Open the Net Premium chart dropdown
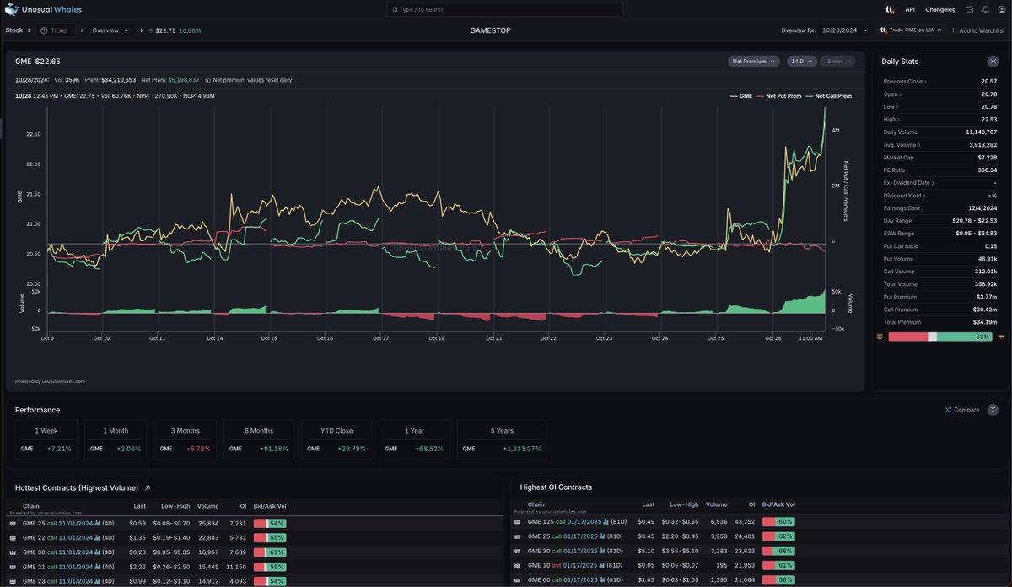This screenshot has height=587, width=1012. [x=754, y=62]
